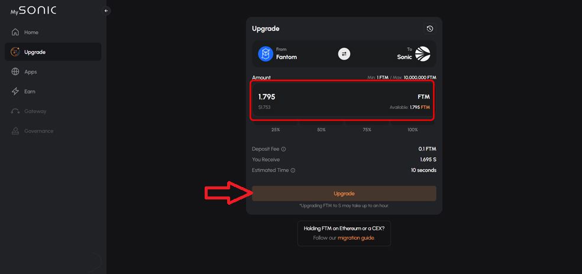Open the Governance sidebar item

click(x=38, y=131)
